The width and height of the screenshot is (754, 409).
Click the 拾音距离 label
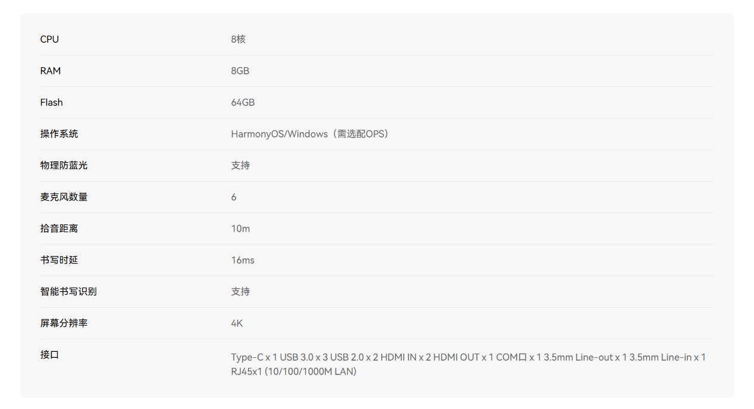point(59,229)
